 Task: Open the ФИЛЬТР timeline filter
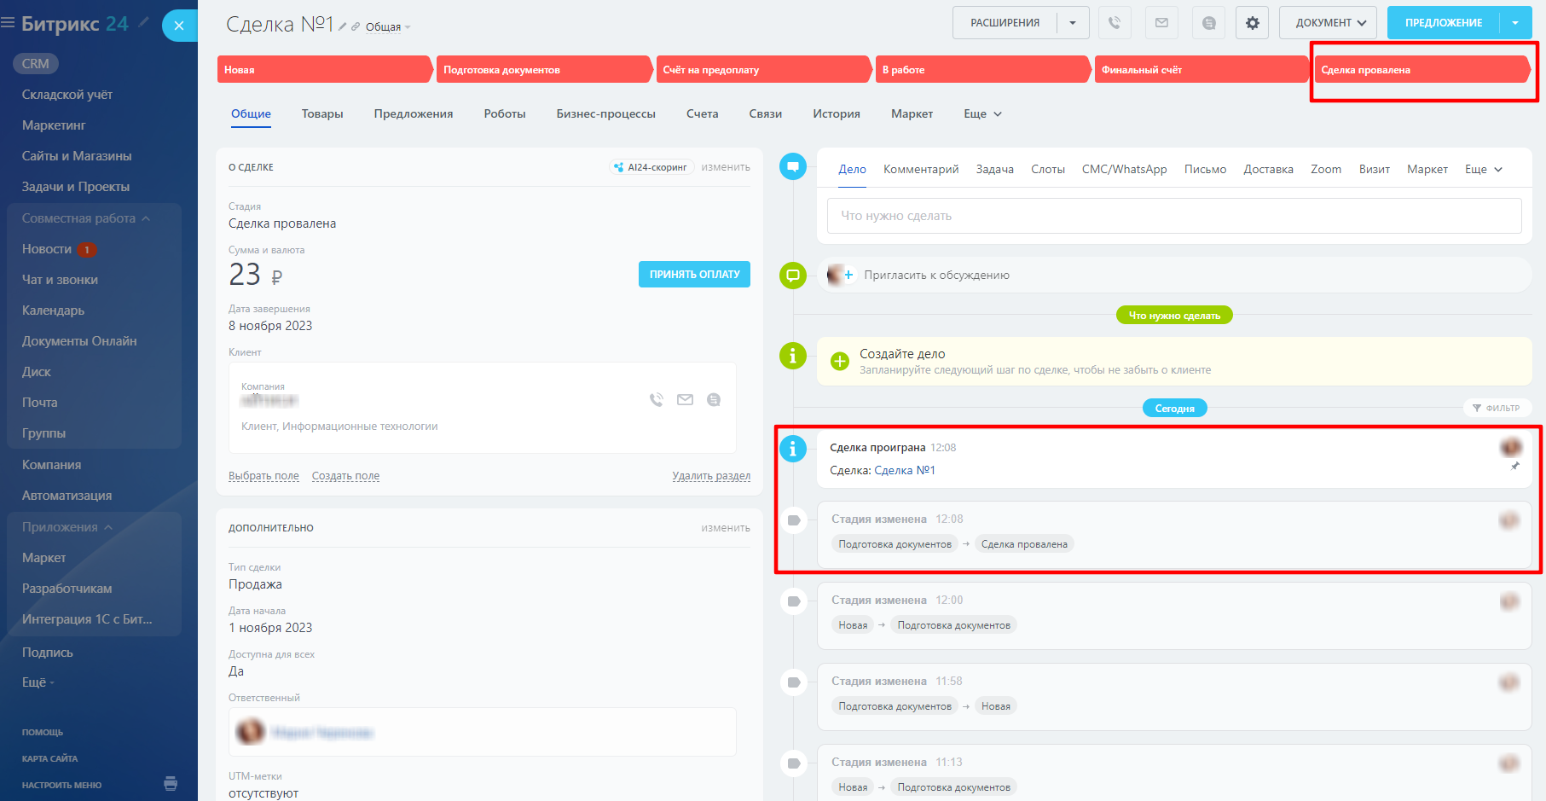1497,408
